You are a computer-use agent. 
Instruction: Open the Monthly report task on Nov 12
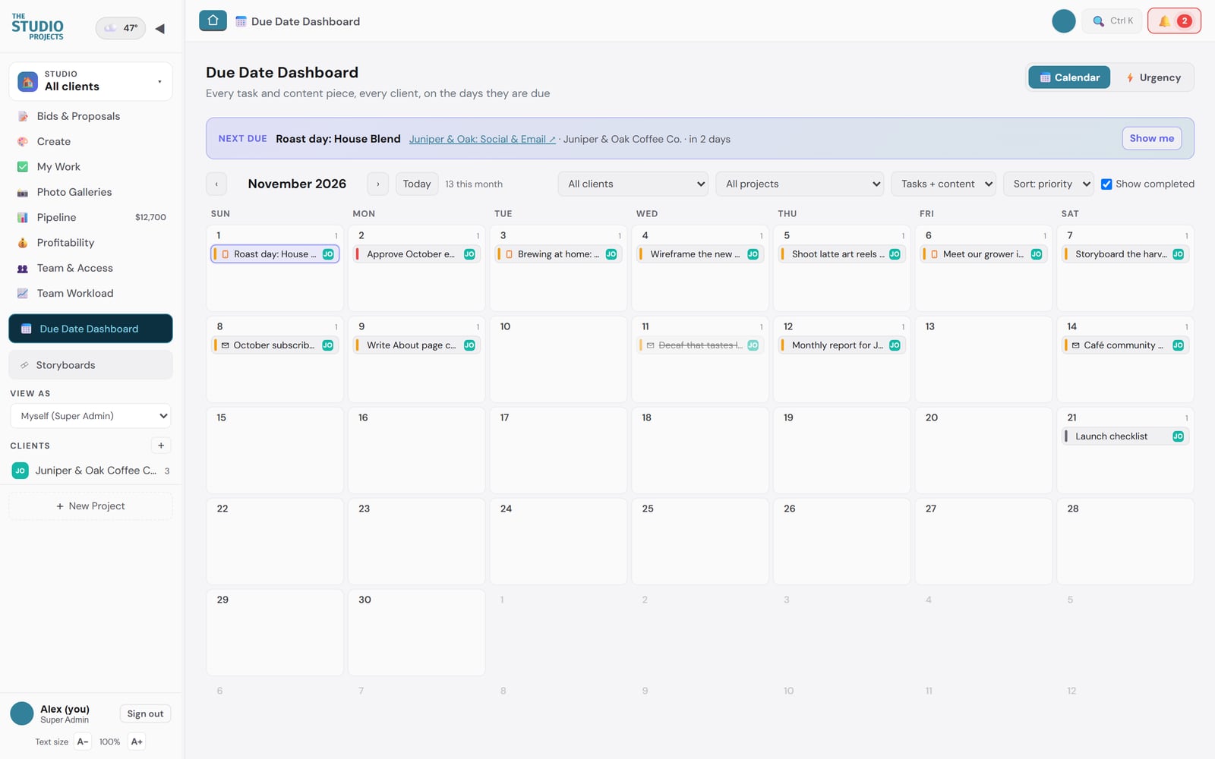coord(842,345)
